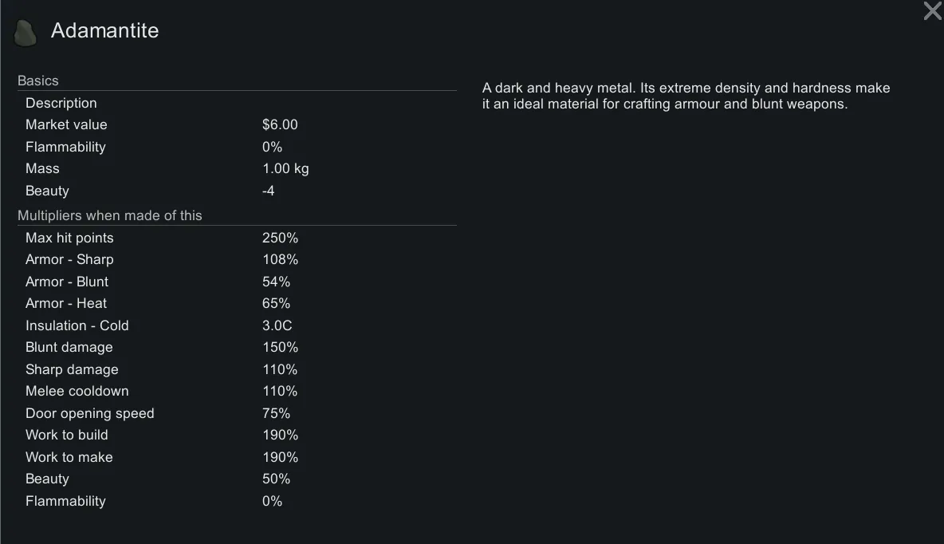The width and height of the screenshot is (944, 544).
Task: Click the Adamantite title text
Action: tap(104, 31)
